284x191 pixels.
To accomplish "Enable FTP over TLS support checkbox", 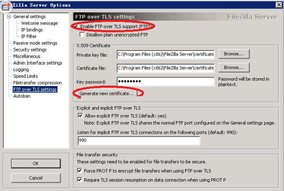I will tap(76, 27).
